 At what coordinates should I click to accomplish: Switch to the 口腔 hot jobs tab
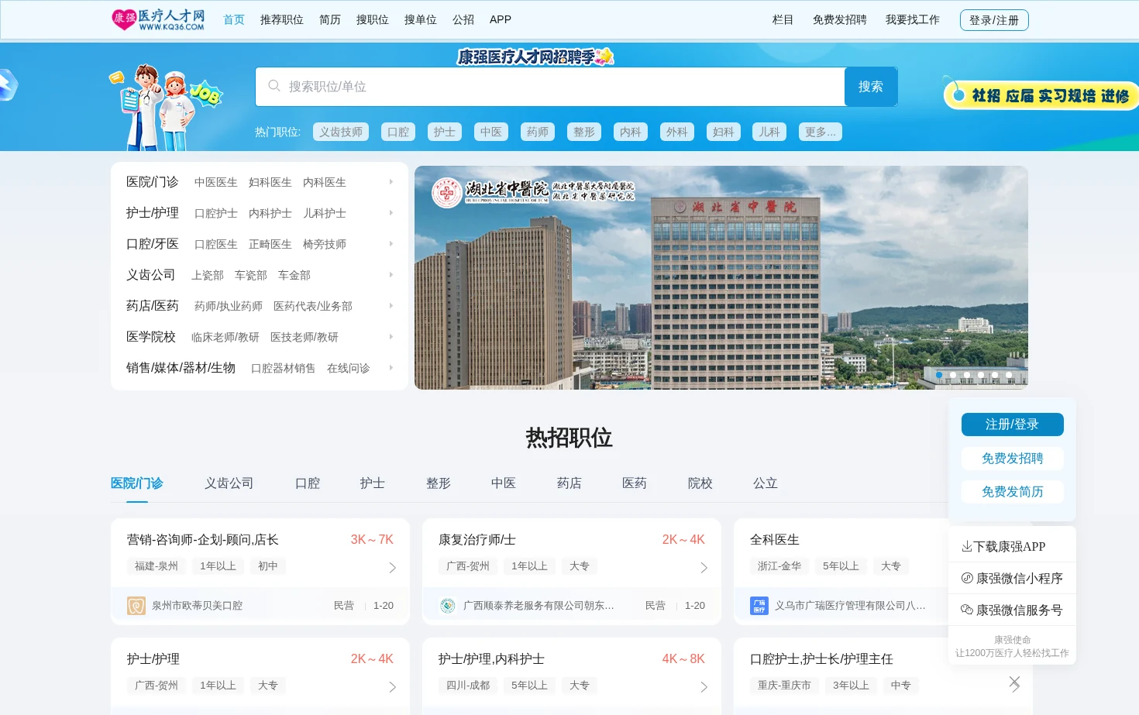pos(308,483)
